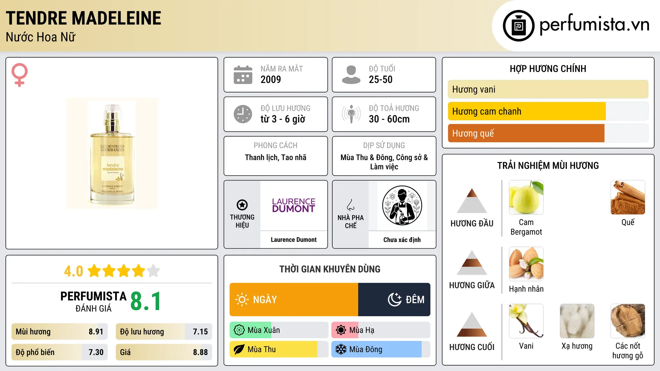
Task: Click the longevity value từ 3 - 6 giờ
Action: pos(283,119)
